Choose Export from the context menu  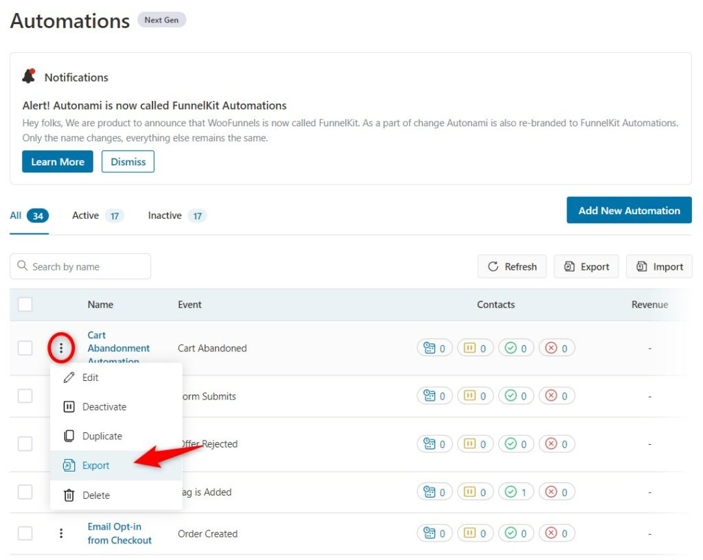[116, 465]
